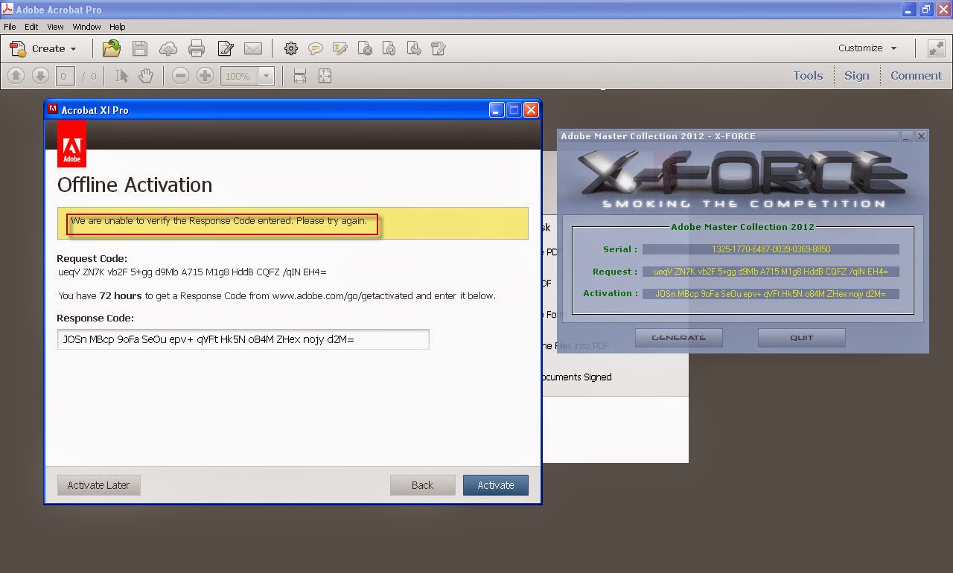The width and height of the screenshot is (953, 573).
Task: Click the 'Request Code:' label
Action: click(92, 258)
